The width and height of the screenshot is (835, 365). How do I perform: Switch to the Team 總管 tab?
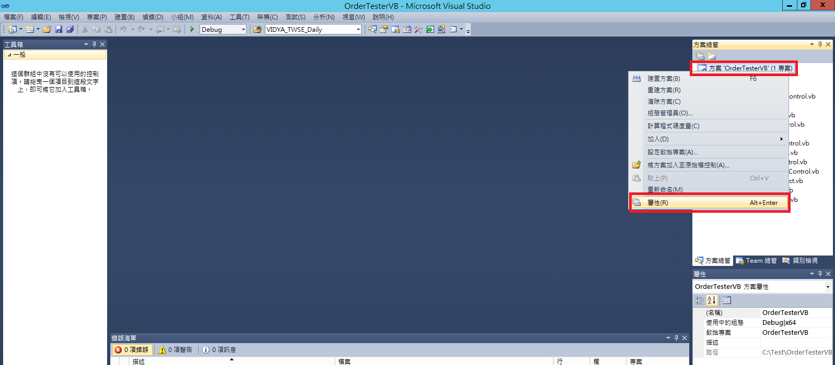[756, 261]
